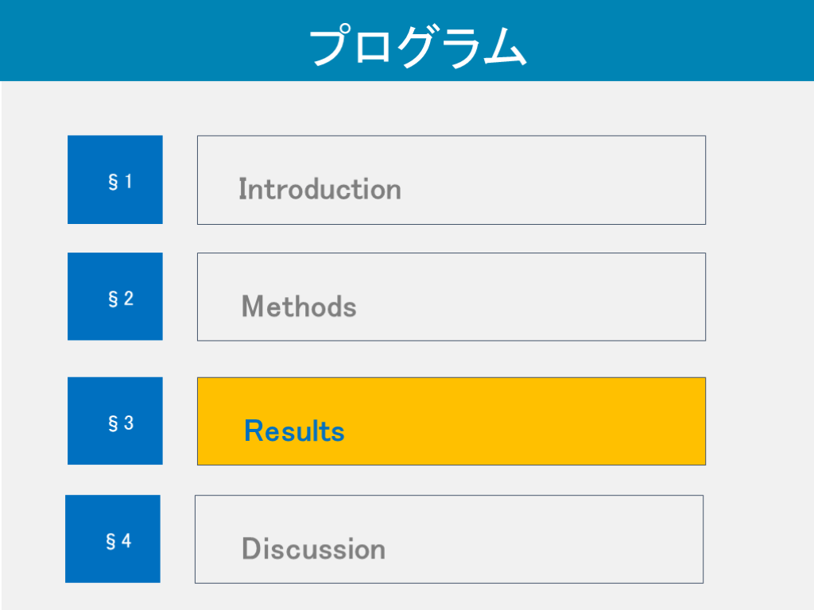Screen dimensions: 814x610
Task: Click the word Methods
Action: click(299, 306)
